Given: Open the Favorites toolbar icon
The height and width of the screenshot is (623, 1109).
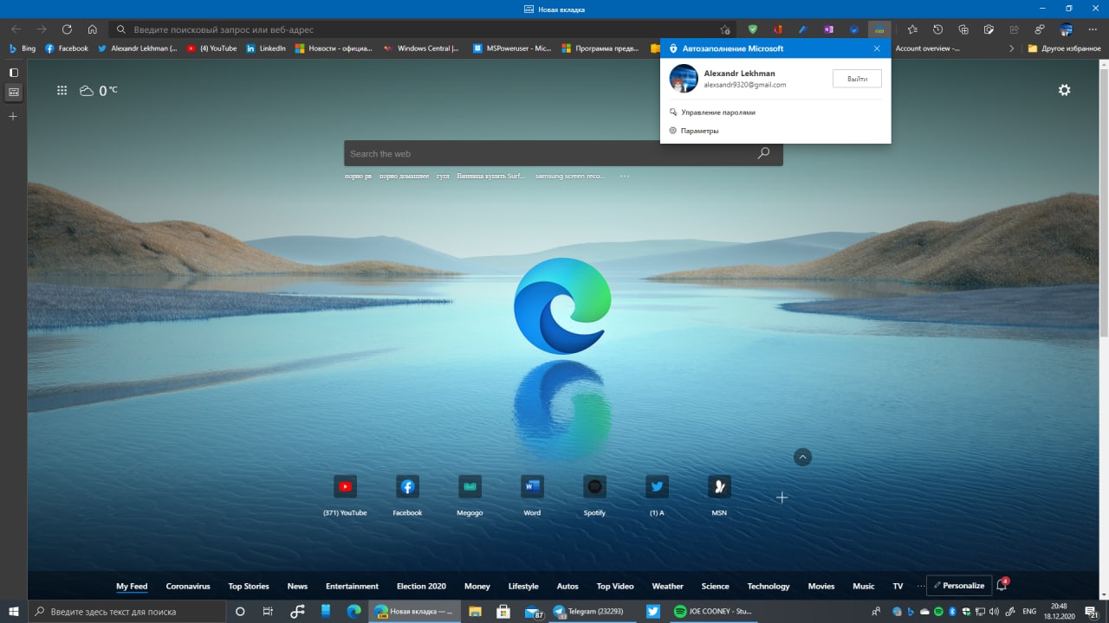Looking at the screenshot, I should point(912,29).
